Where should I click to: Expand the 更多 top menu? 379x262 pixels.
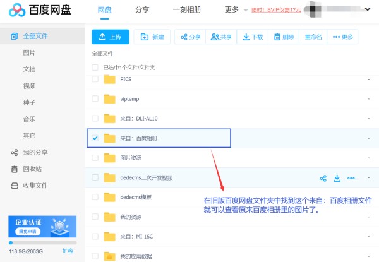236,10
